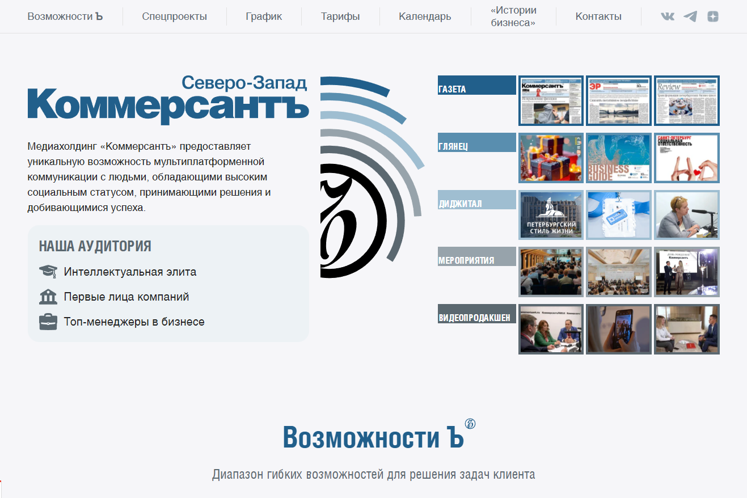The image size is (747, 498).
Task: Open the first newspaper cover under ГАЗЕТА
Action: tap(551, 100)
